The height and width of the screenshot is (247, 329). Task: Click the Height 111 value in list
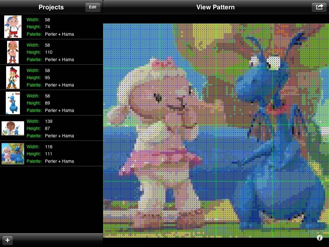pos(49,154)
